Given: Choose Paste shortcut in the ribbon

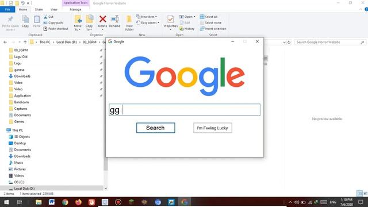Looking at the screenshot, I should coord(56,29).
